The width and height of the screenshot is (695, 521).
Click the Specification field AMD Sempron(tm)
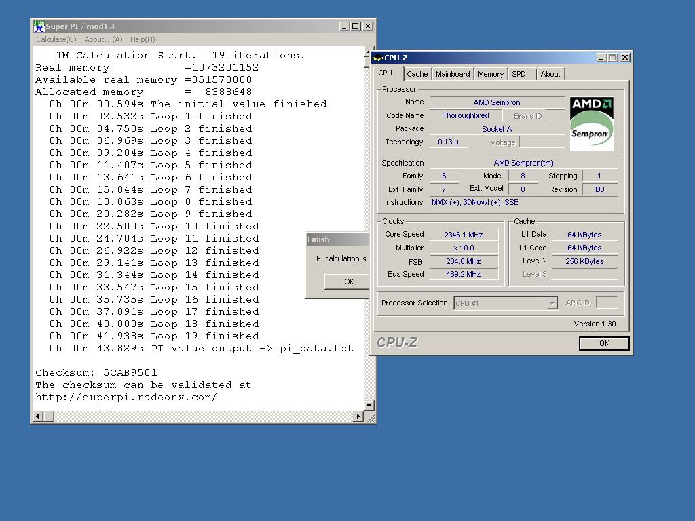[x=524, y=163]
